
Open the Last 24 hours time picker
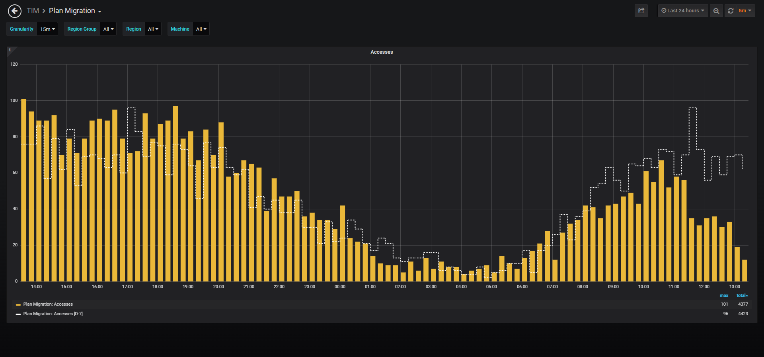point(683,11)
